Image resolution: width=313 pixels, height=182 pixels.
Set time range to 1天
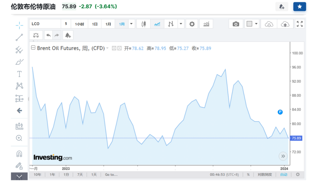(94, 174)
